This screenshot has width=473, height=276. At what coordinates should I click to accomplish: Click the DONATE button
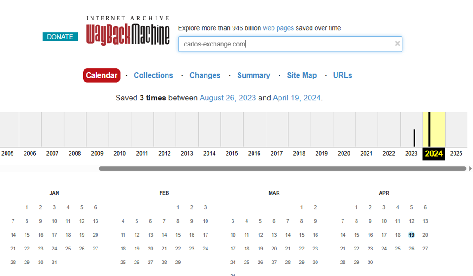[x=60, y=37]
